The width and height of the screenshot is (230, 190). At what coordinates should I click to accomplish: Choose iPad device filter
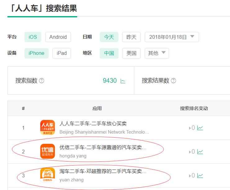(62, 53)
